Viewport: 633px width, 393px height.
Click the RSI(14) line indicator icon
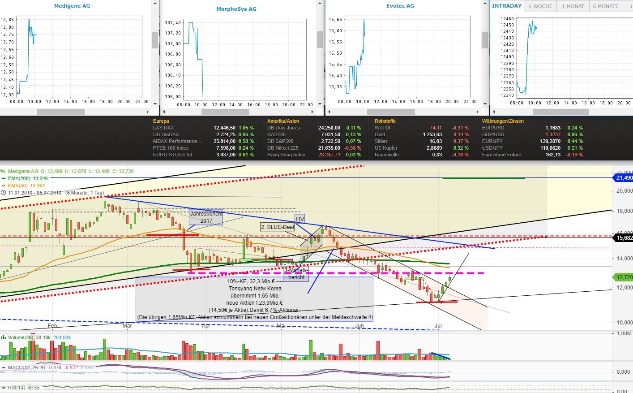[4, 388]
